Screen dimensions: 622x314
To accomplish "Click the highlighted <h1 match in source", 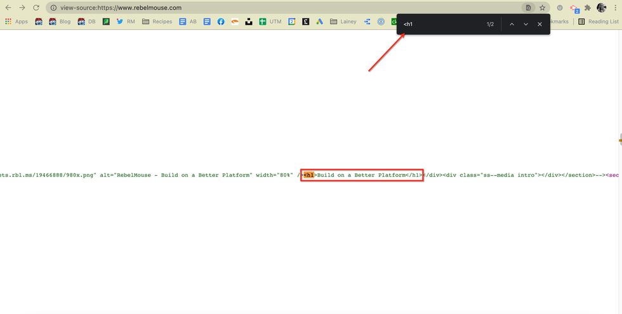I will (x=308, y=175).
